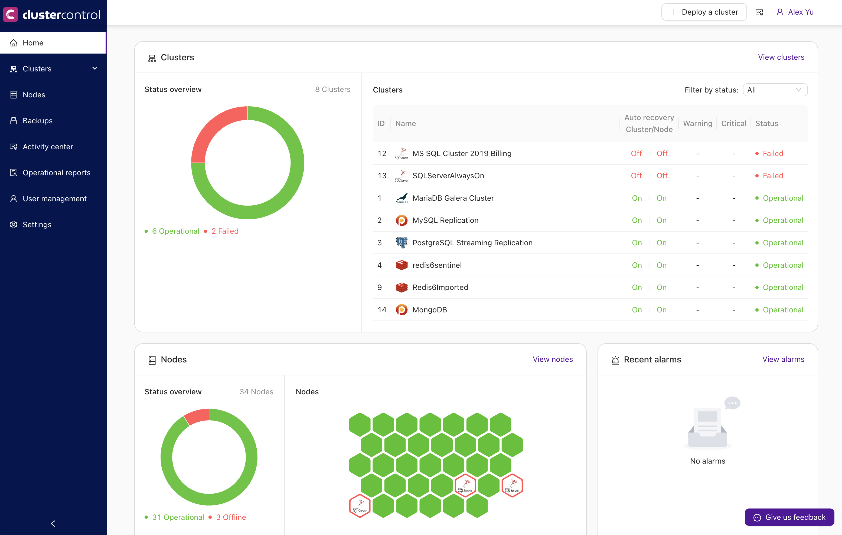Viewport: 842px width, 535px height.
Task: Click the rightmost offline SQL Server hexagon node
Action: 512,486
